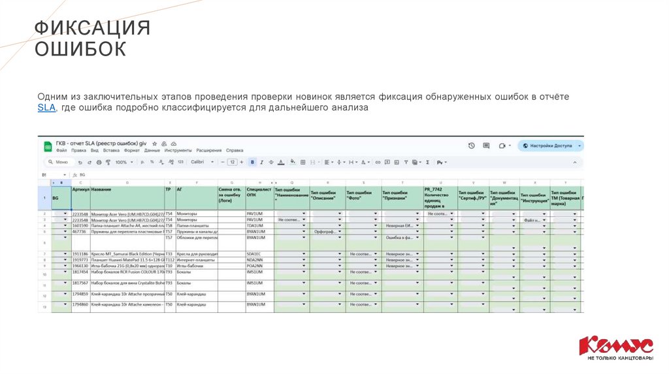Select cell with article 1601590
Screen dimensions: 669x375
coord(80,225)
